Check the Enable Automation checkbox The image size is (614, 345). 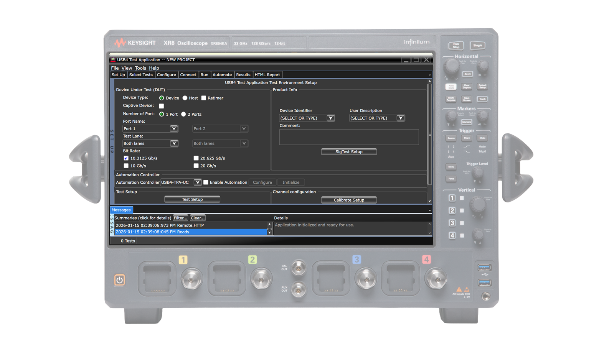[206, 182]
